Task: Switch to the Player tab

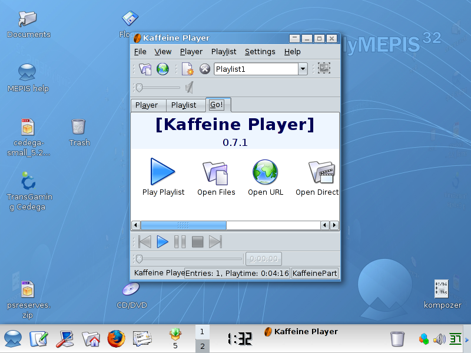Action: point(147,105)
